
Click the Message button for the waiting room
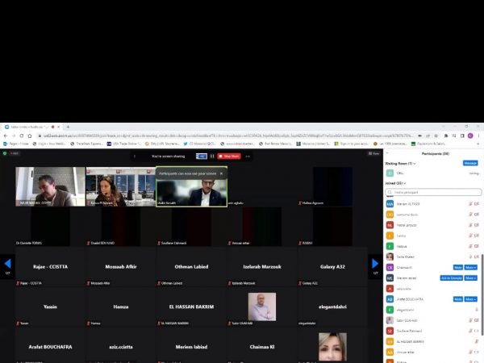click(470, 163)
